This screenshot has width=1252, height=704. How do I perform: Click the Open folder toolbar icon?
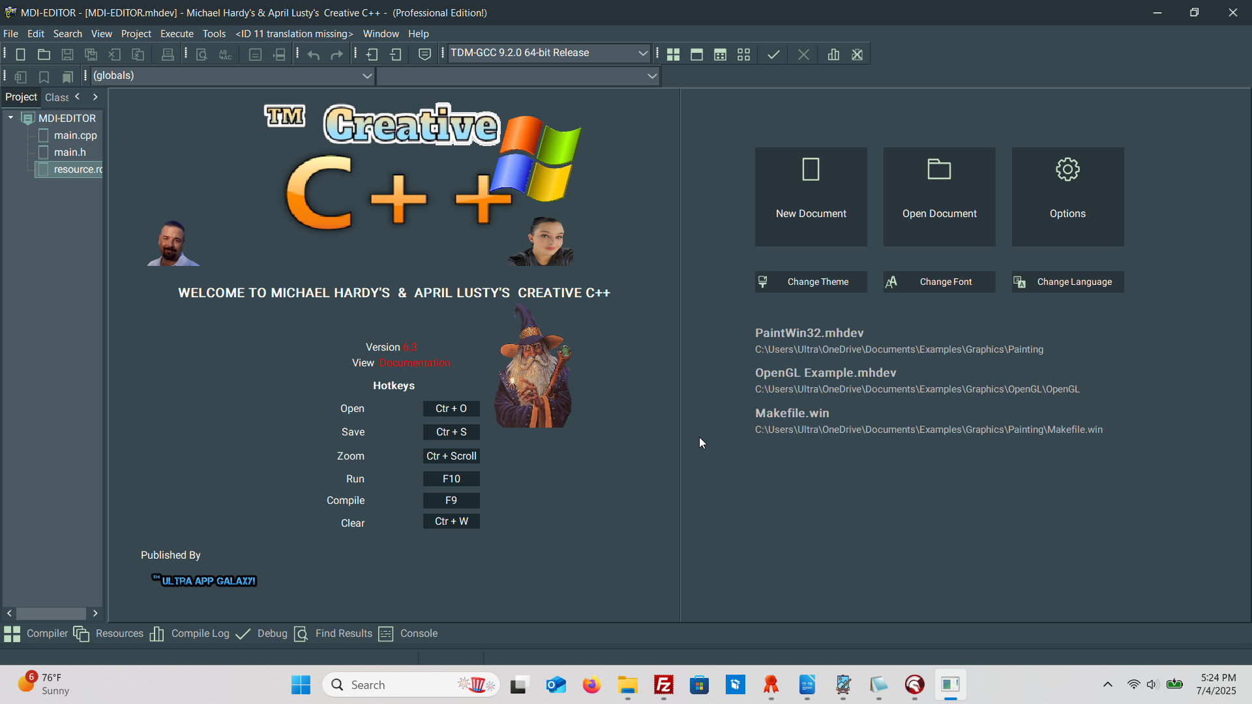[x=44, y=55]
